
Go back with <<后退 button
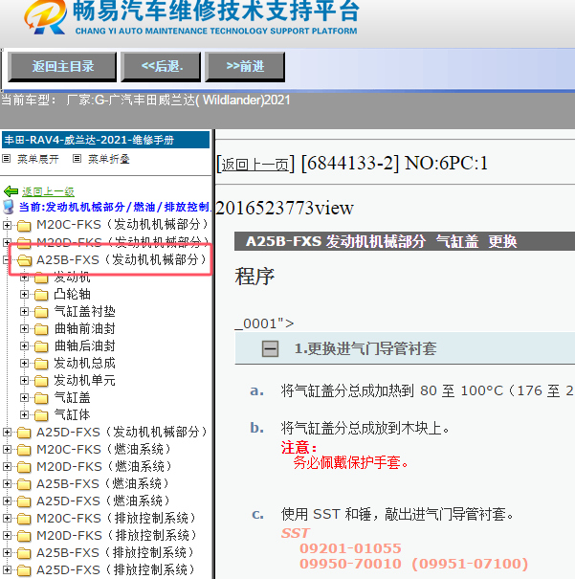point(161,67)
